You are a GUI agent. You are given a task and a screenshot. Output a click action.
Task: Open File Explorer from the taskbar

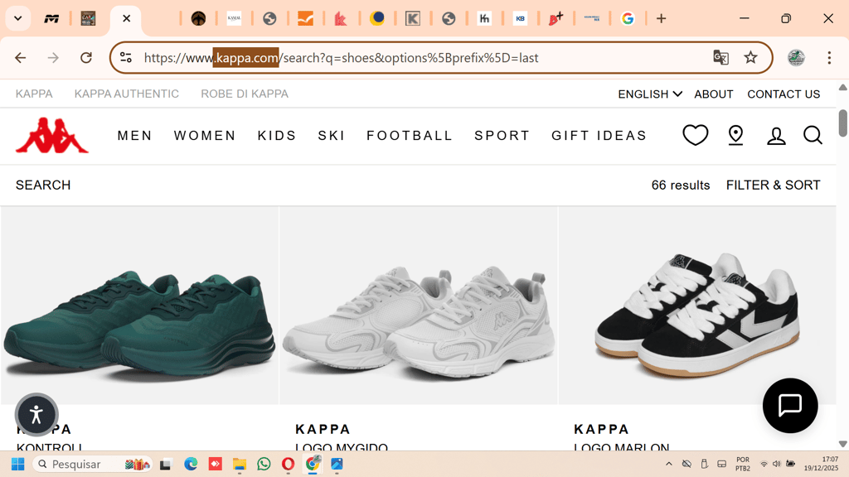coord(240,464)
